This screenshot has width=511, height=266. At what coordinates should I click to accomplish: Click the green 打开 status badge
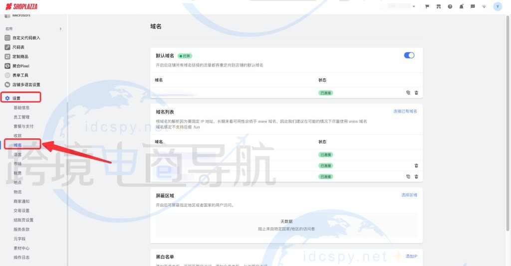point(185,56)
